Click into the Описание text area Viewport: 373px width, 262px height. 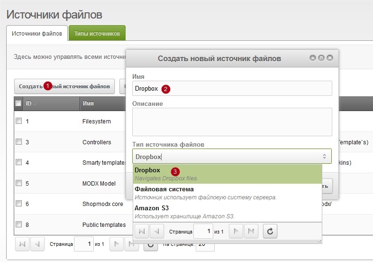(x=232, y=122)
